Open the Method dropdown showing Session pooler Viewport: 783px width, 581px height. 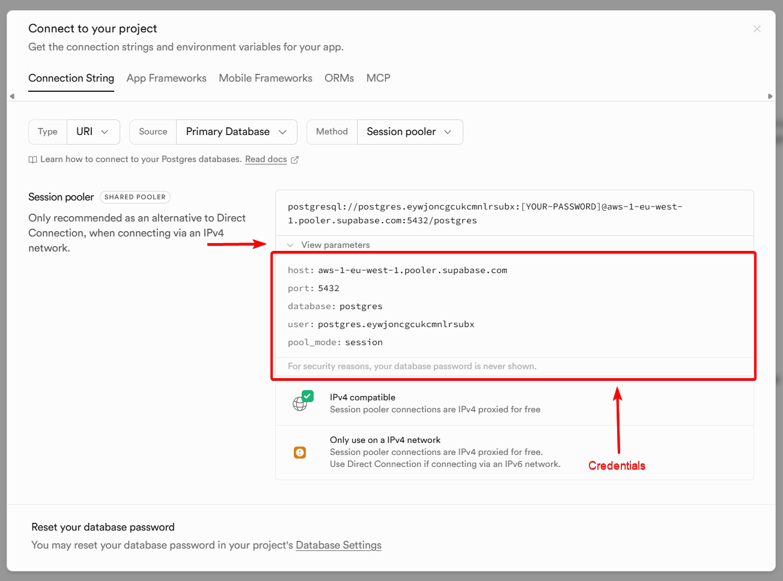point(410,131)
